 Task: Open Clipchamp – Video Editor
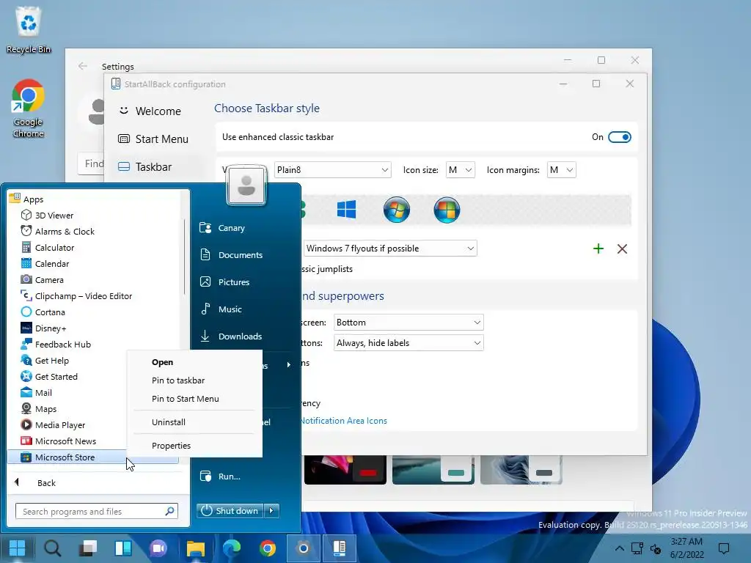[76, 296]
